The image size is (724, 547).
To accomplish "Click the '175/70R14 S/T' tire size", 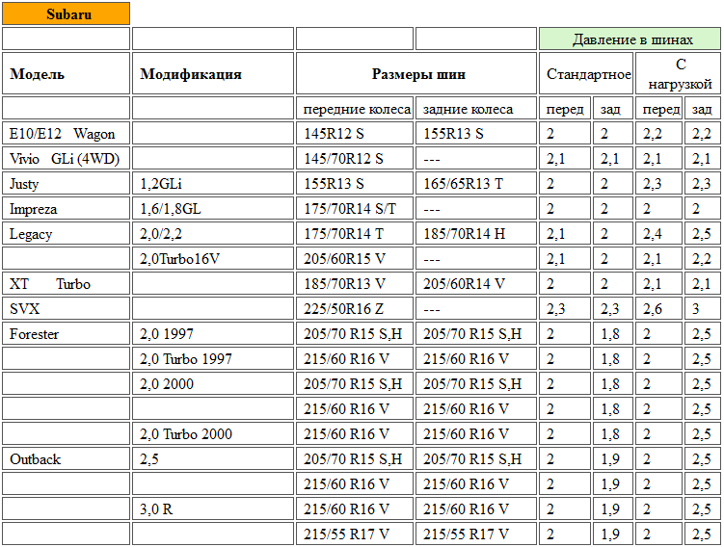I will click(x=355, y=209).
